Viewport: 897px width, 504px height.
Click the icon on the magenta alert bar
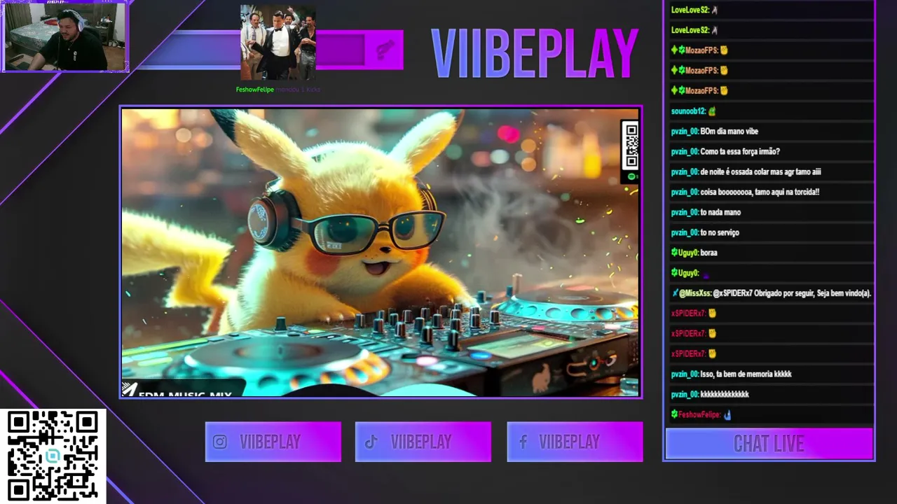[x=385, y=50]
